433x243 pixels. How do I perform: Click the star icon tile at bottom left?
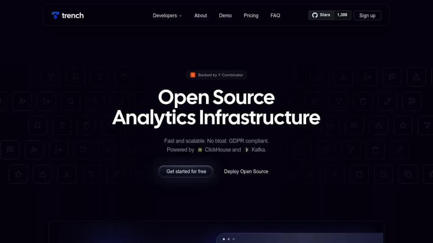click(18, 174)
